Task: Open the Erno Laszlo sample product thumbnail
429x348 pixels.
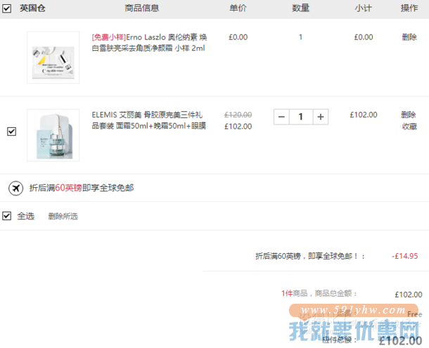Action: point(53,57)
